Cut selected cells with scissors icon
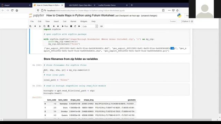This screenshot has width=221, height=124. pos(40,26)
